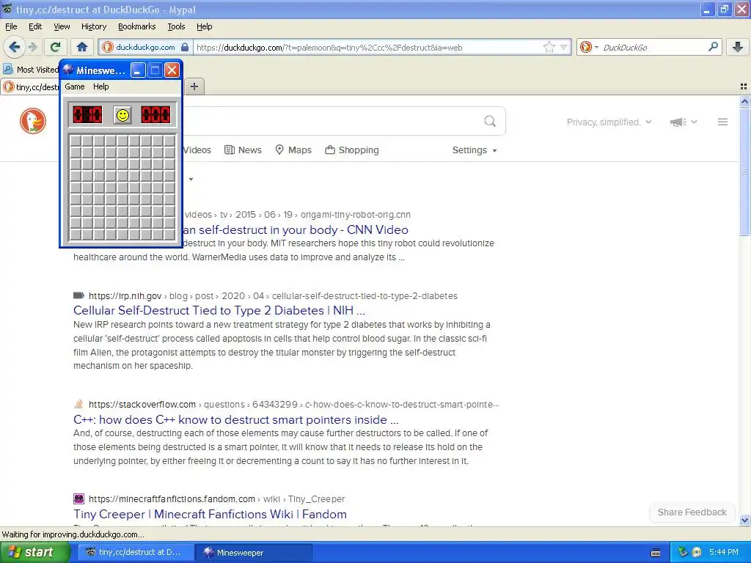Click the browser Help menu
The height and width of the screenshot is (563, 751).
pos(204,26)
